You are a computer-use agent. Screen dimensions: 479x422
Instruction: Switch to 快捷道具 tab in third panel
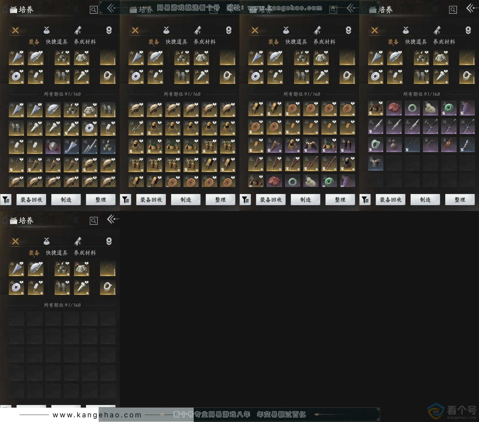(296, 42)
